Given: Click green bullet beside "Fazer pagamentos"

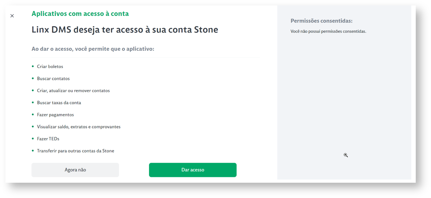Looking at the screenshot, I should tap(33, 114).
